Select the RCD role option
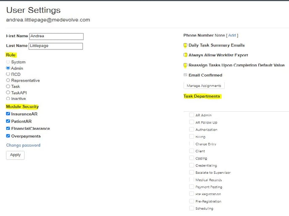Viewport: 289px width, 216px height. pos(8,74)
